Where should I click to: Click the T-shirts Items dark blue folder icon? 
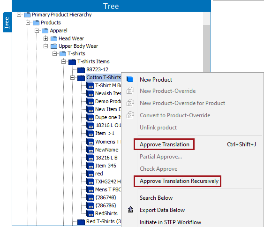point(72,62)
